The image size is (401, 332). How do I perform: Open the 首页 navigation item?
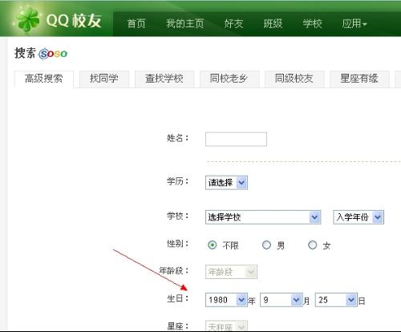click(x=136, y=24)
